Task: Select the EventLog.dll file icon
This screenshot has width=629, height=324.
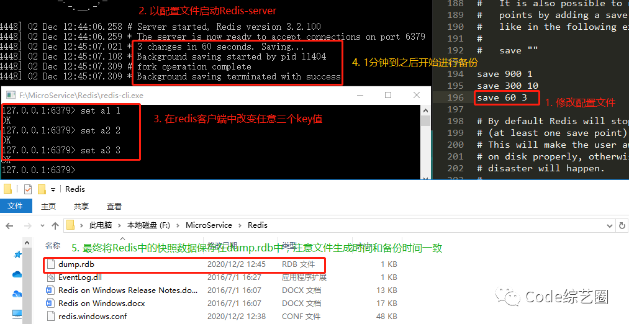Action: 51,277
